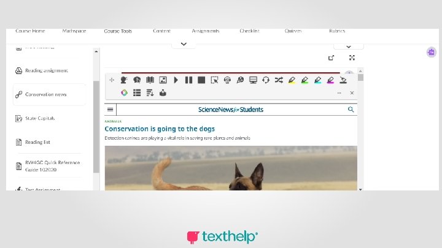The width and height of the screenshot is (442, 248).
Task: Click the Simplify page sort icon
Action: tap(150, 93)
